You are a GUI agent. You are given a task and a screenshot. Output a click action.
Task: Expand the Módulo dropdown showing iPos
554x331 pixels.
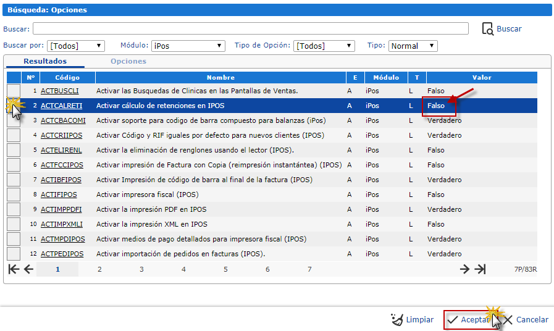tap(188, 46)
